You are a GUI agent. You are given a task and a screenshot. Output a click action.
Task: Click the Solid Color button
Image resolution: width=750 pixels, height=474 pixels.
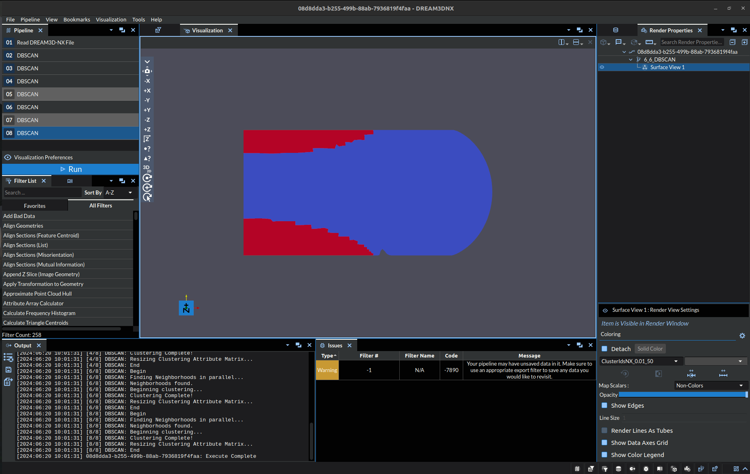[x=650, y=349]
